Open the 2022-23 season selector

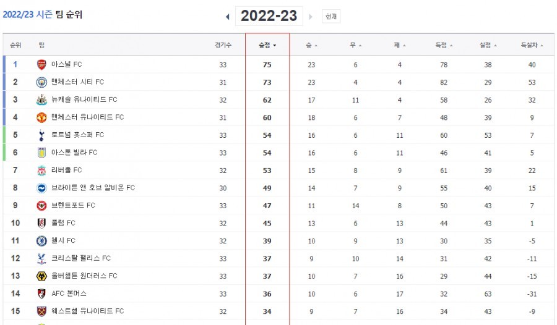pos(269,16)
